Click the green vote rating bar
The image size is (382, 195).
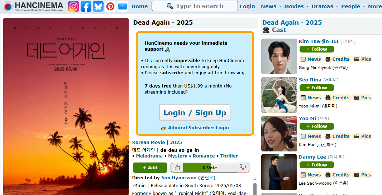tap(197, 167)
